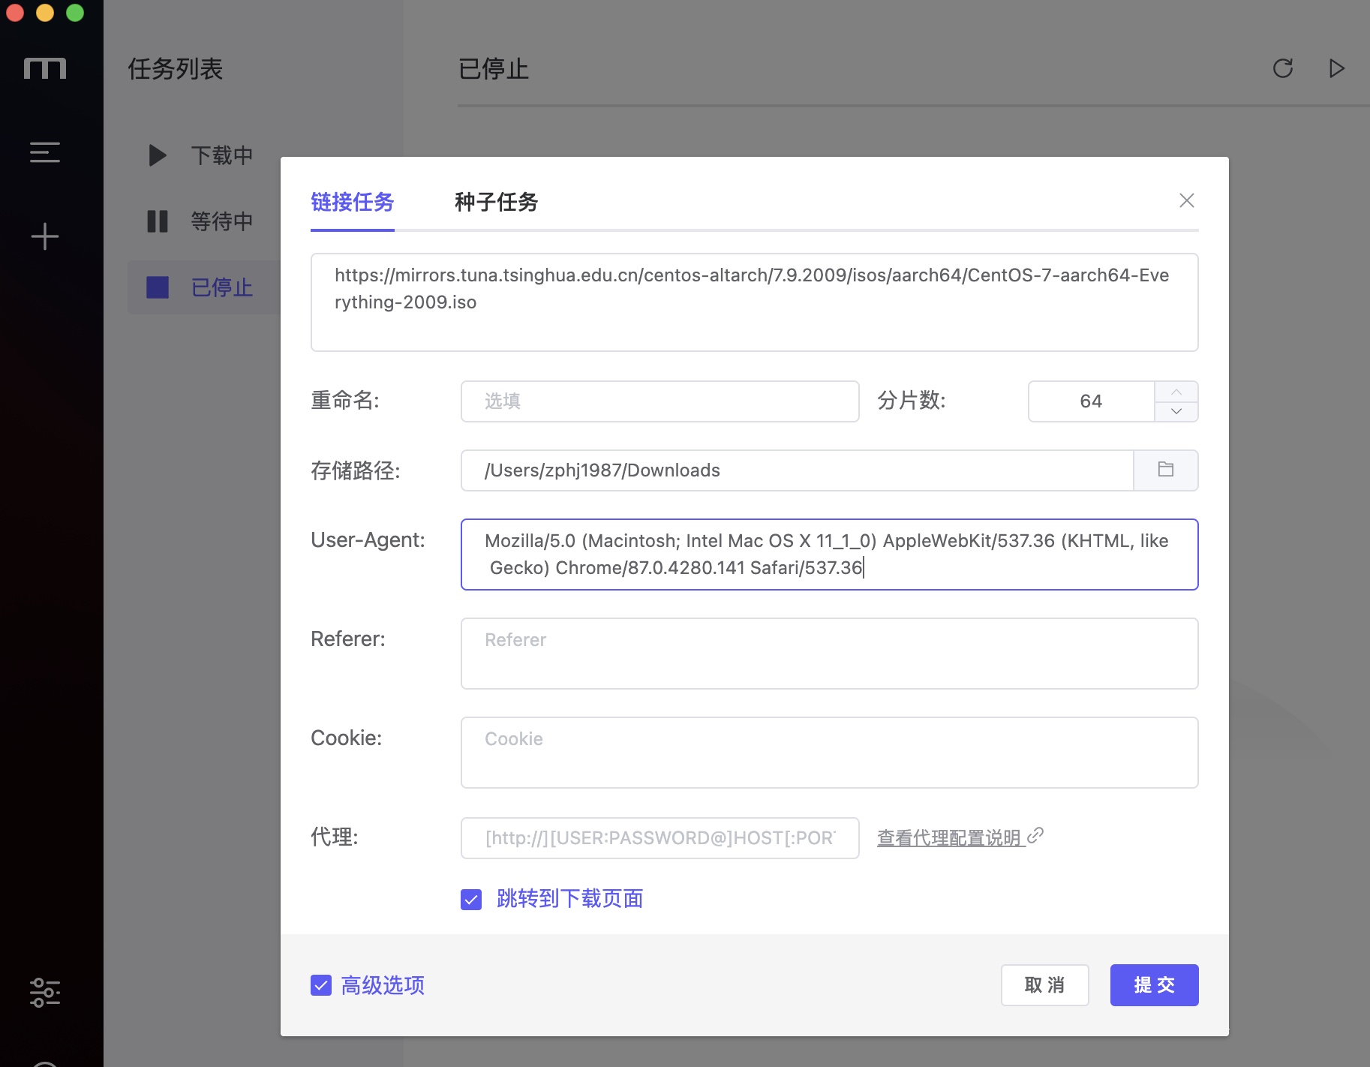Screen dimensions: 1370x1067
Task: Switch to the 种子任务 tab
Action: click(x=495, y=202)
